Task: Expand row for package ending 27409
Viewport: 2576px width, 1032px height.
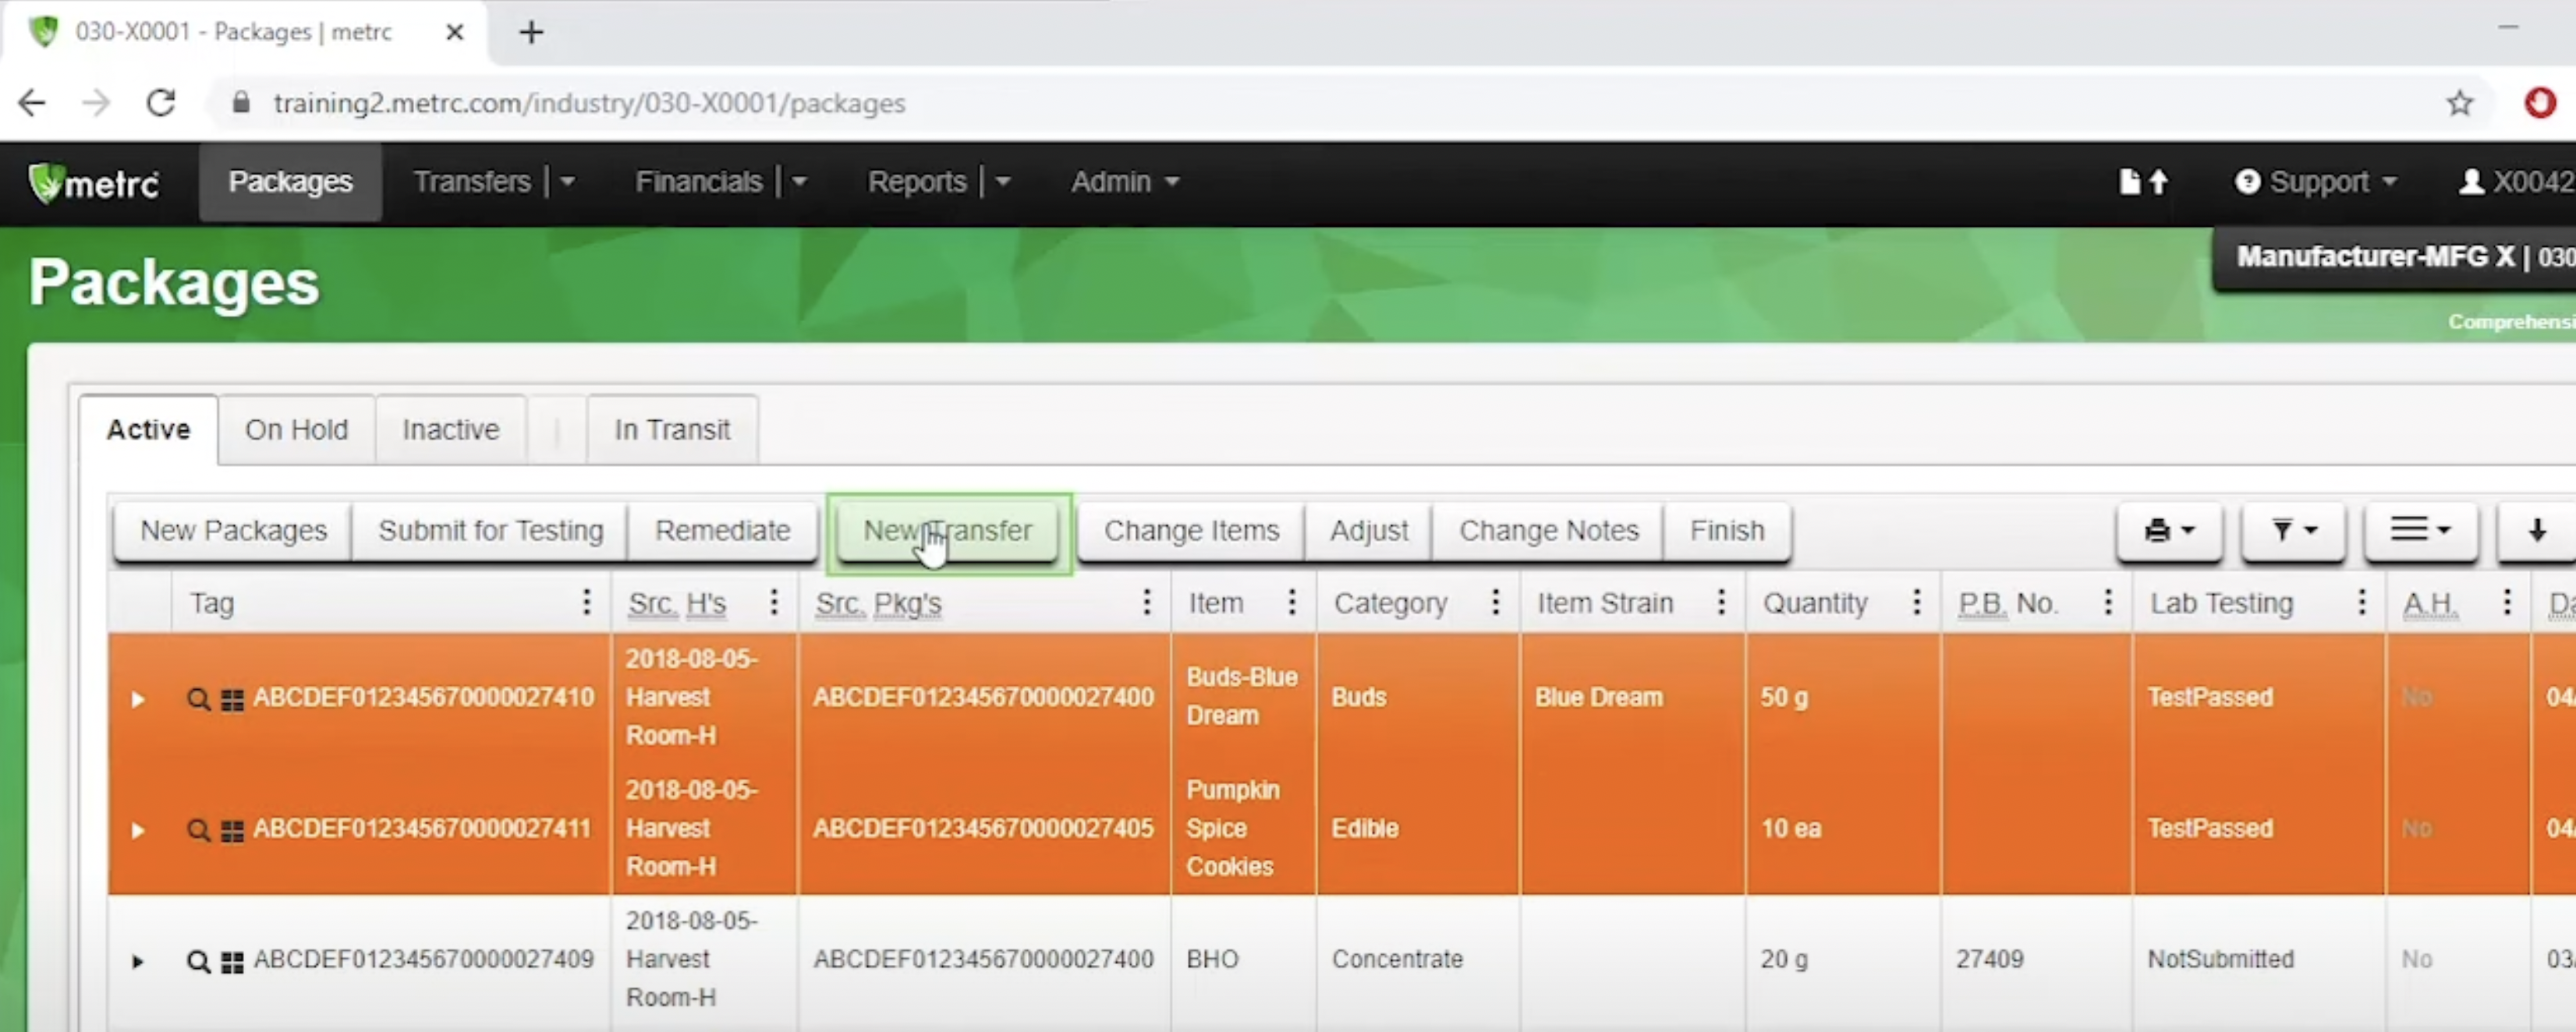Action: click(x=138, y=962)
